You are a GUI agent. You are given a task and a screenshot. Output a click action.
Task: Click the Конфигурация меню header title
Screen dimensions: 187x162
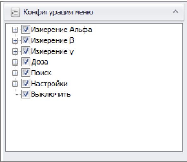coord(58,12)
